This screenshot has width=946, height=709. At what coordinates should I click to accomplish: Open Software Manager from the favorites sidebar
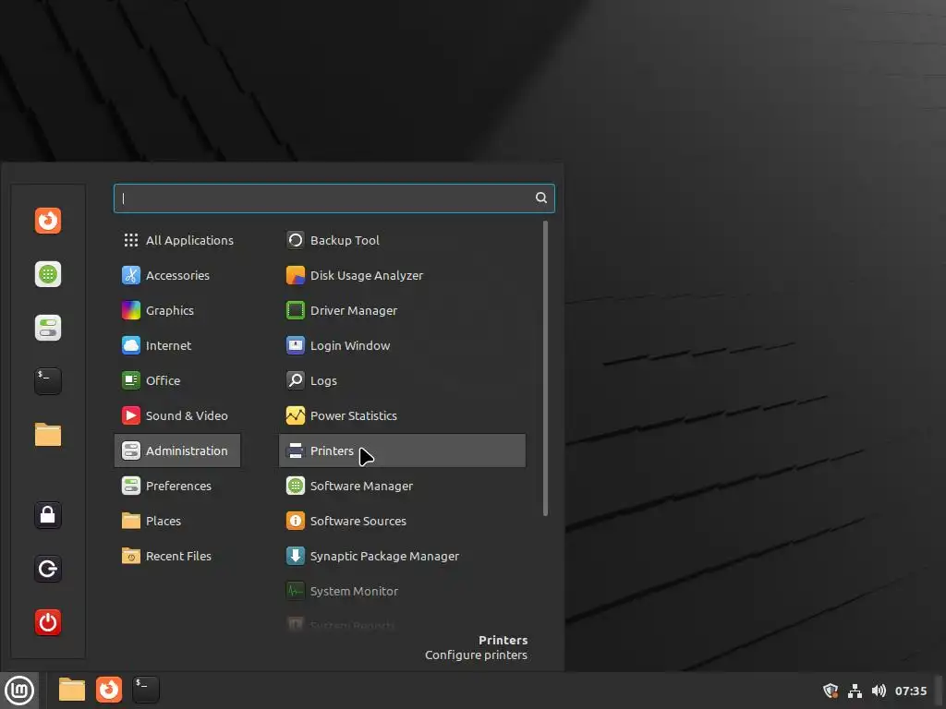(x=48, y=274)
